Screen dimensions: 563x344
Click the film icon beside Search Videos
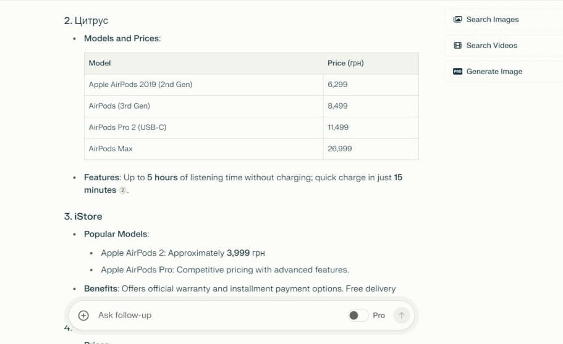click(457, 45)
